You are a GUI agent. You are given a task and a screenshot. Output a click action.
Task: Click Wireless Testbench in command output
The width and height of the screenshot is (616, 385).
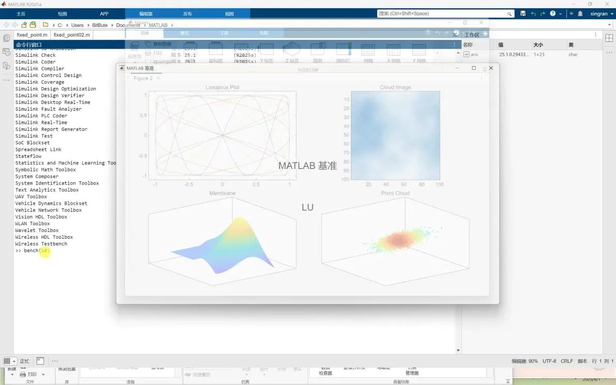click(41, 243)
